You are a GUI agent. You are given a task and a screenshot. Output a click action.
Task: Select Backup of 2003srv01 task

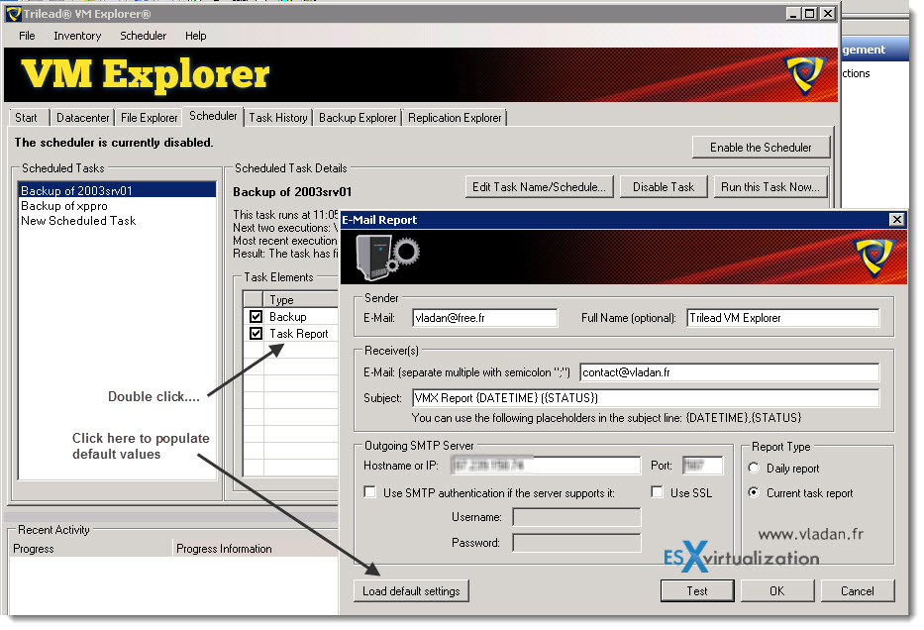coord(117,190)
